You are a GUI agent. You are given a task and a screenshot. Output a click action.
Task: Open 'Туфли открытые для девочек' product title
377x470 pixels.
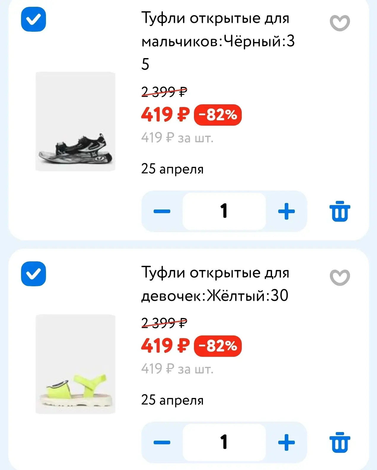pyautogui.click(x=215, y=284)
